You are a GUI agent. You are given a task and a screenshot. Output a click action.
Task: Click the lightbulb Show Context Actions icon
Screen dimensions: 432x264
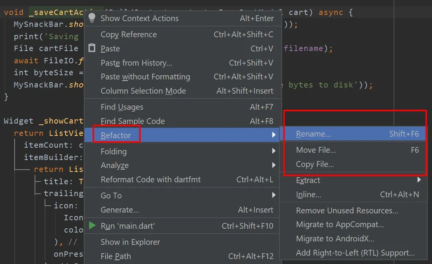pos(92,18)
